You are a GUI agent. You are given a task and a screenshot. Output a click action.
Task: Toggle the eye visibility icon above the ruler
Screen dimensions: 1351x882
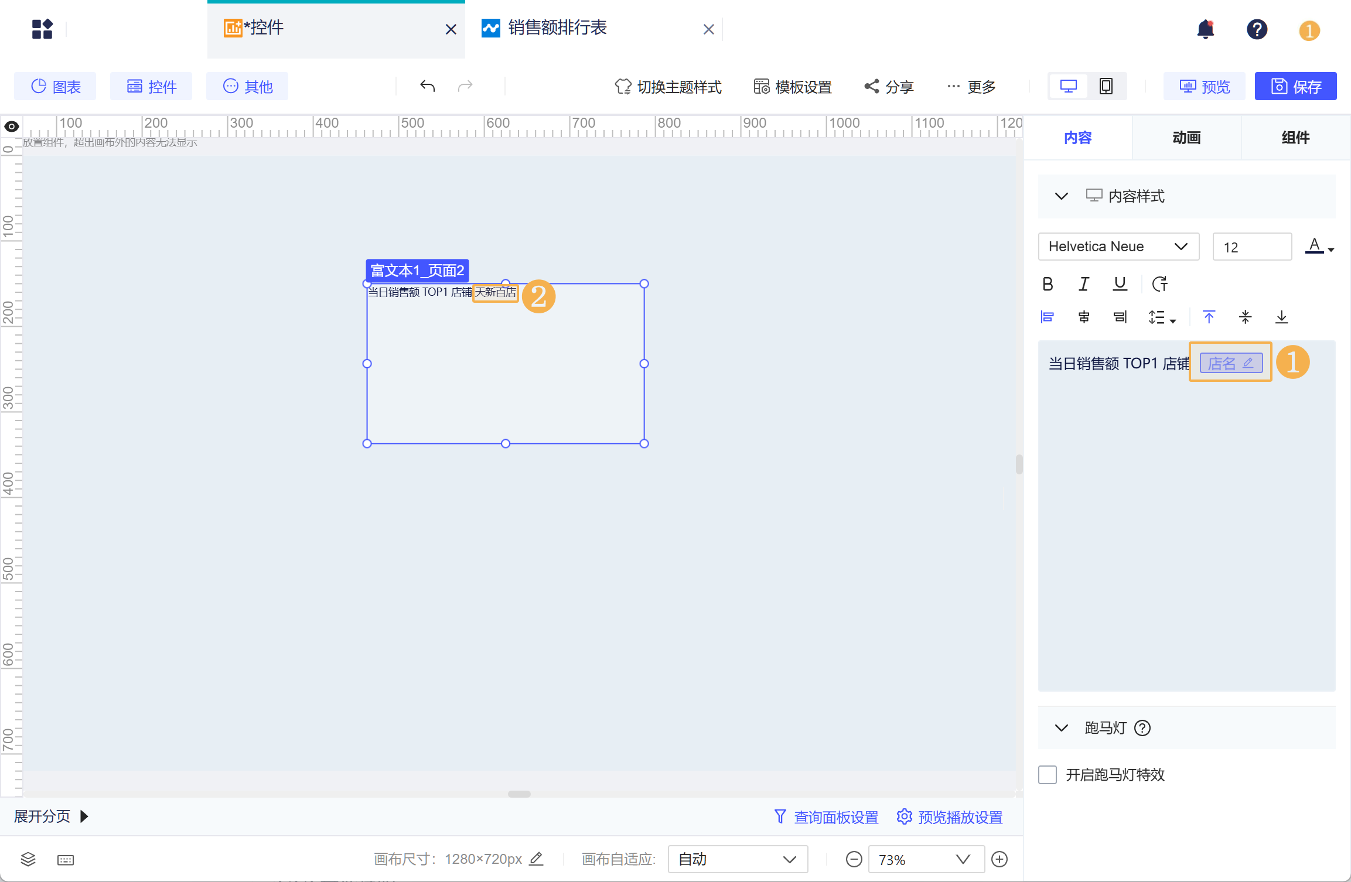pos(11,126)
